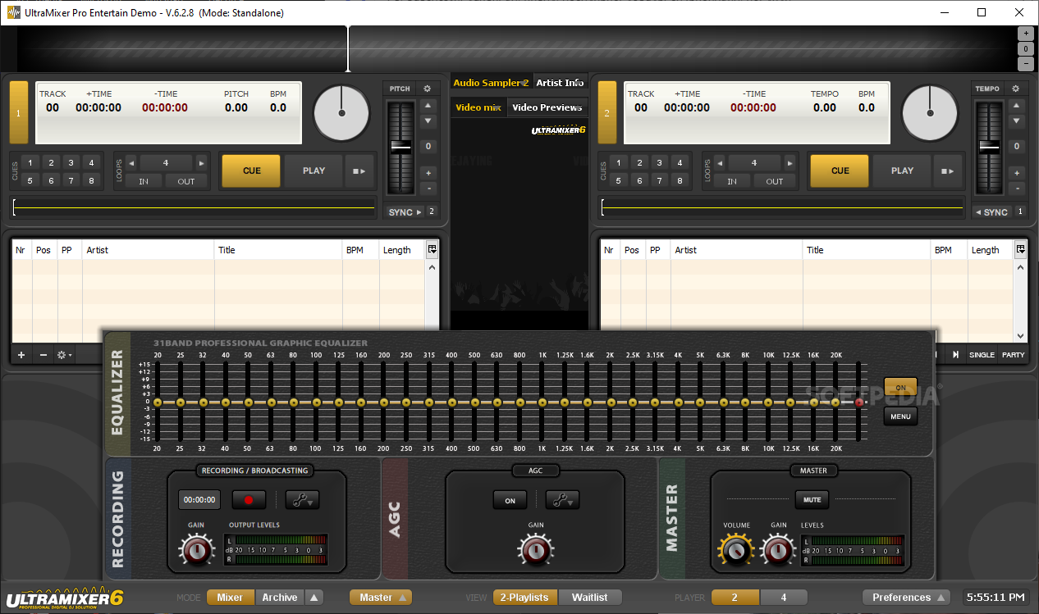Trigger cue point 3 on deck 1

click(x=71, y=162)
